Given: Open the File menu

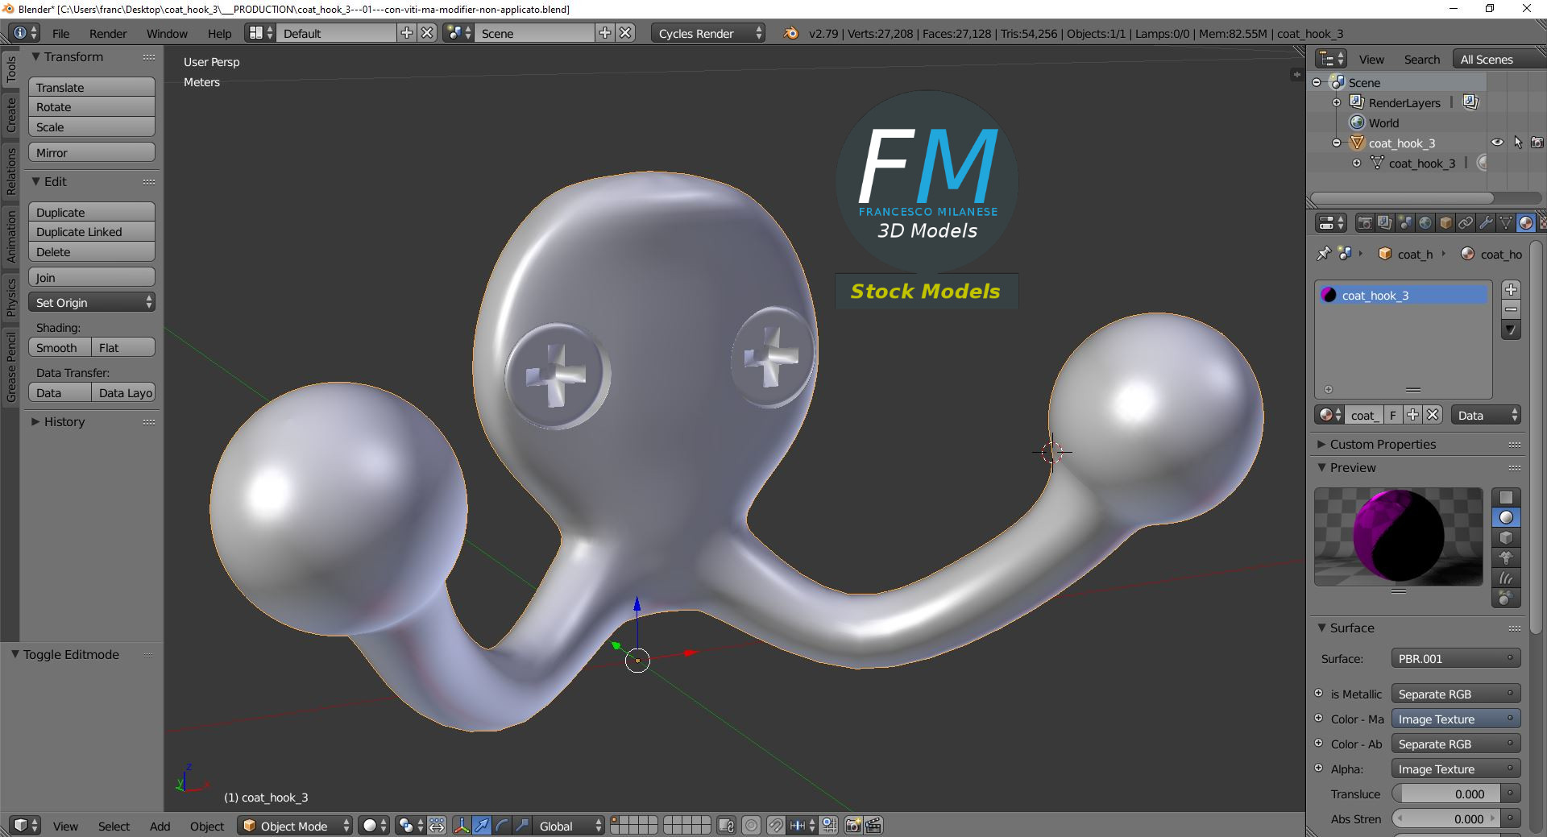Looking at the screenshot, I should 60,33.
